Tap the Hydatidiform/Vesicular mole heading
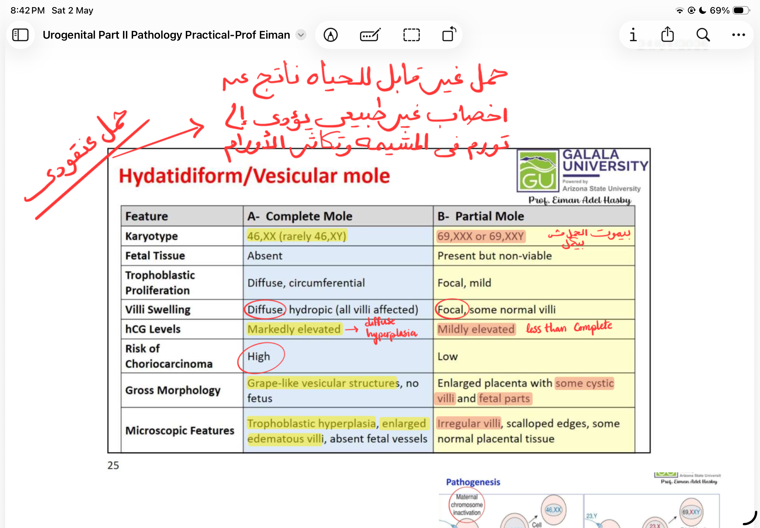Viewport: 760px width, 528px height. click(x=254, y=176)
